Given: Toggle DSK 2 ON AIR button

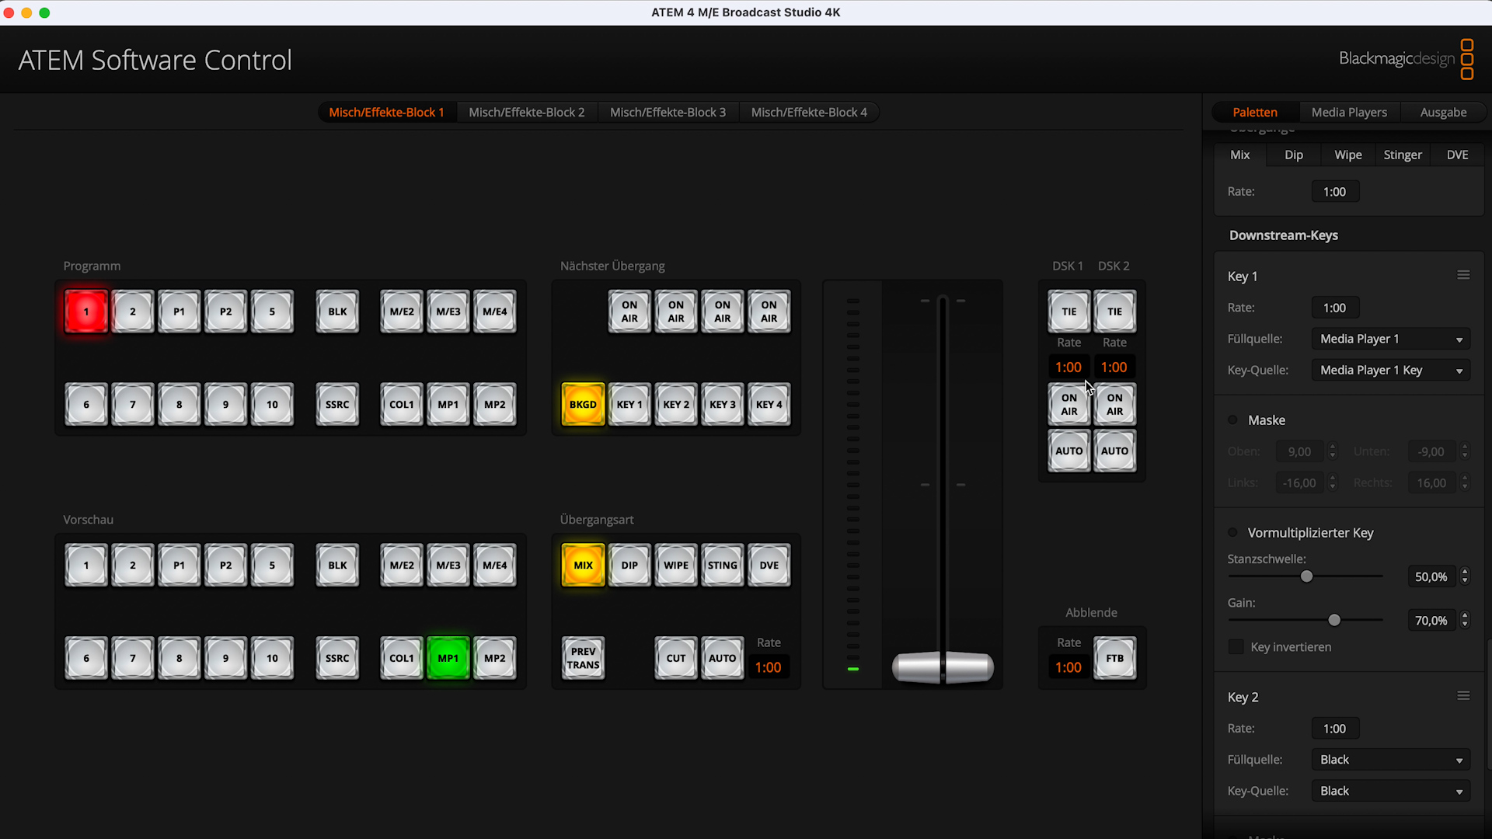Looking at the screenshot, I should 1114,404.
